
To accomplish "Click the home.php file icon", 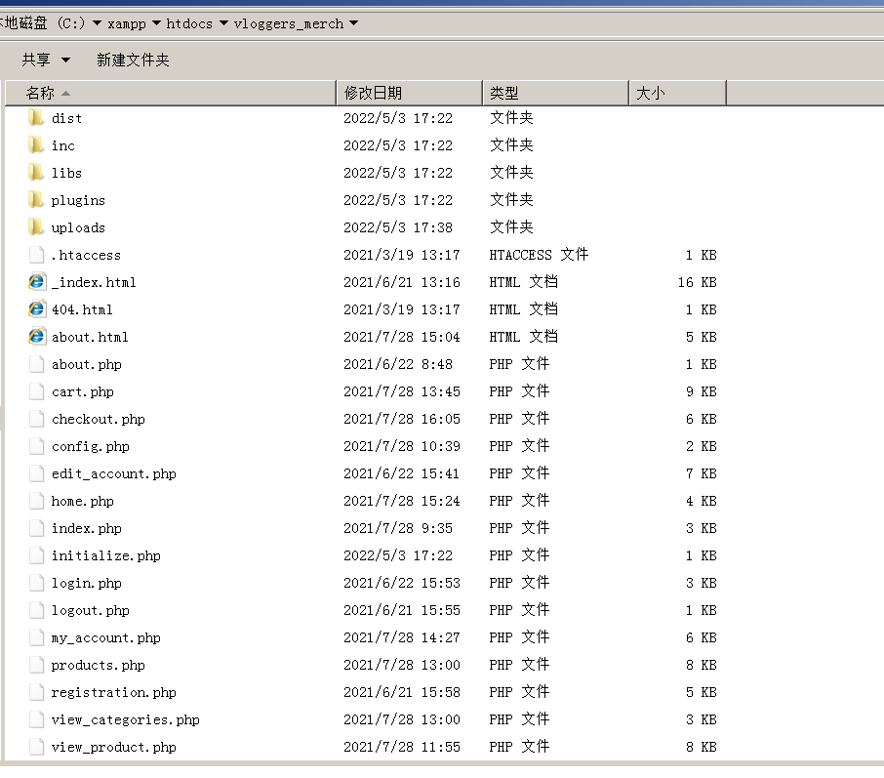I will (x=36, y=501).
